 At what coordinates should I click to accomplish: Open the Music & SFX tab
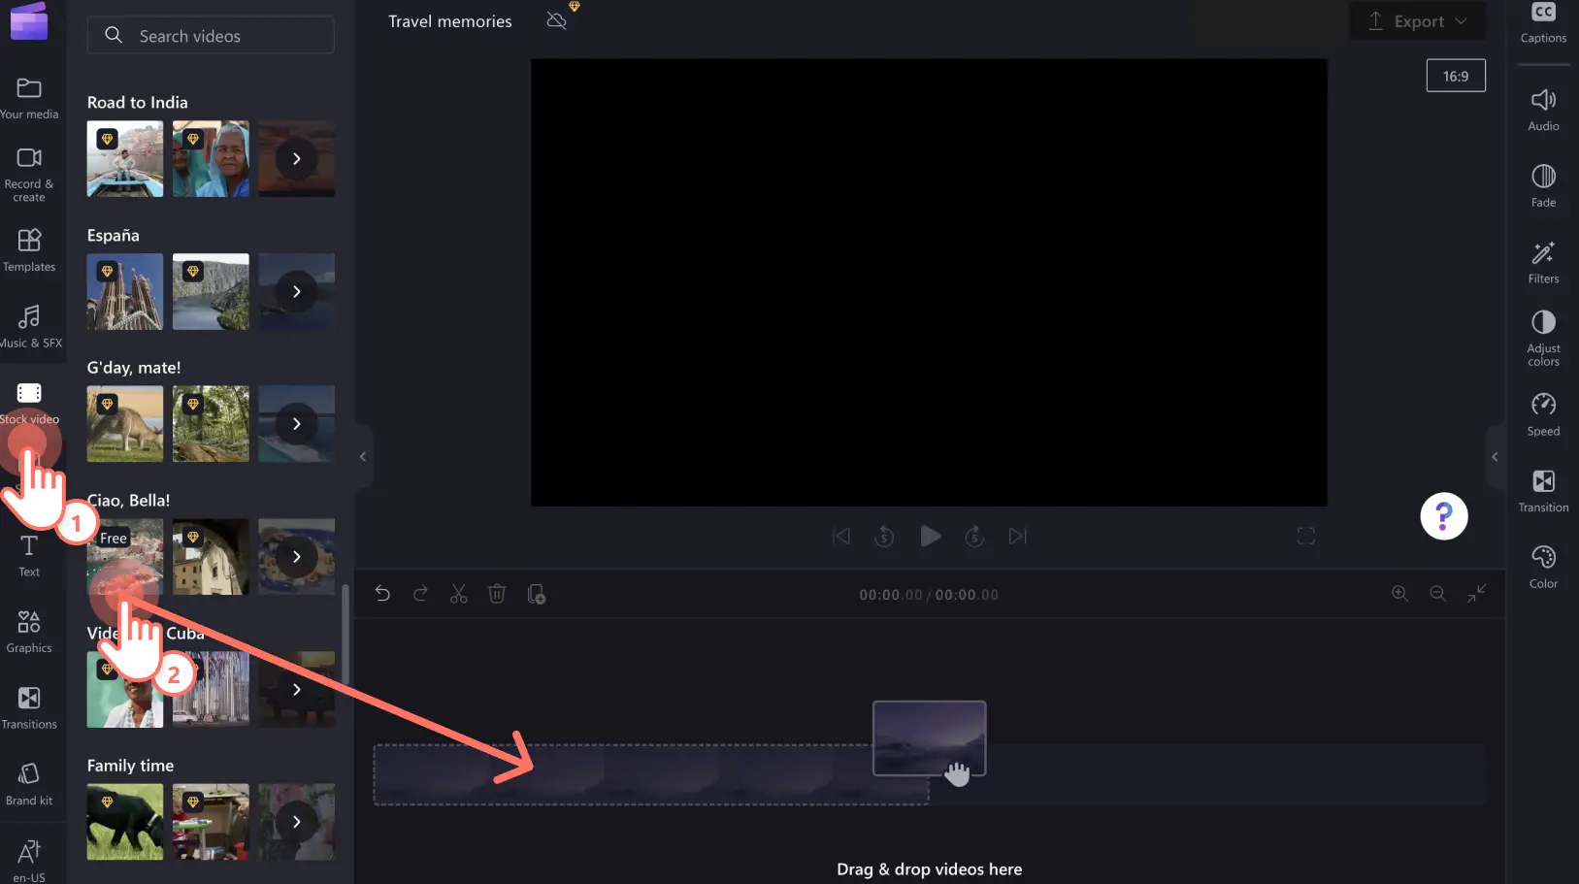(29, 327)
